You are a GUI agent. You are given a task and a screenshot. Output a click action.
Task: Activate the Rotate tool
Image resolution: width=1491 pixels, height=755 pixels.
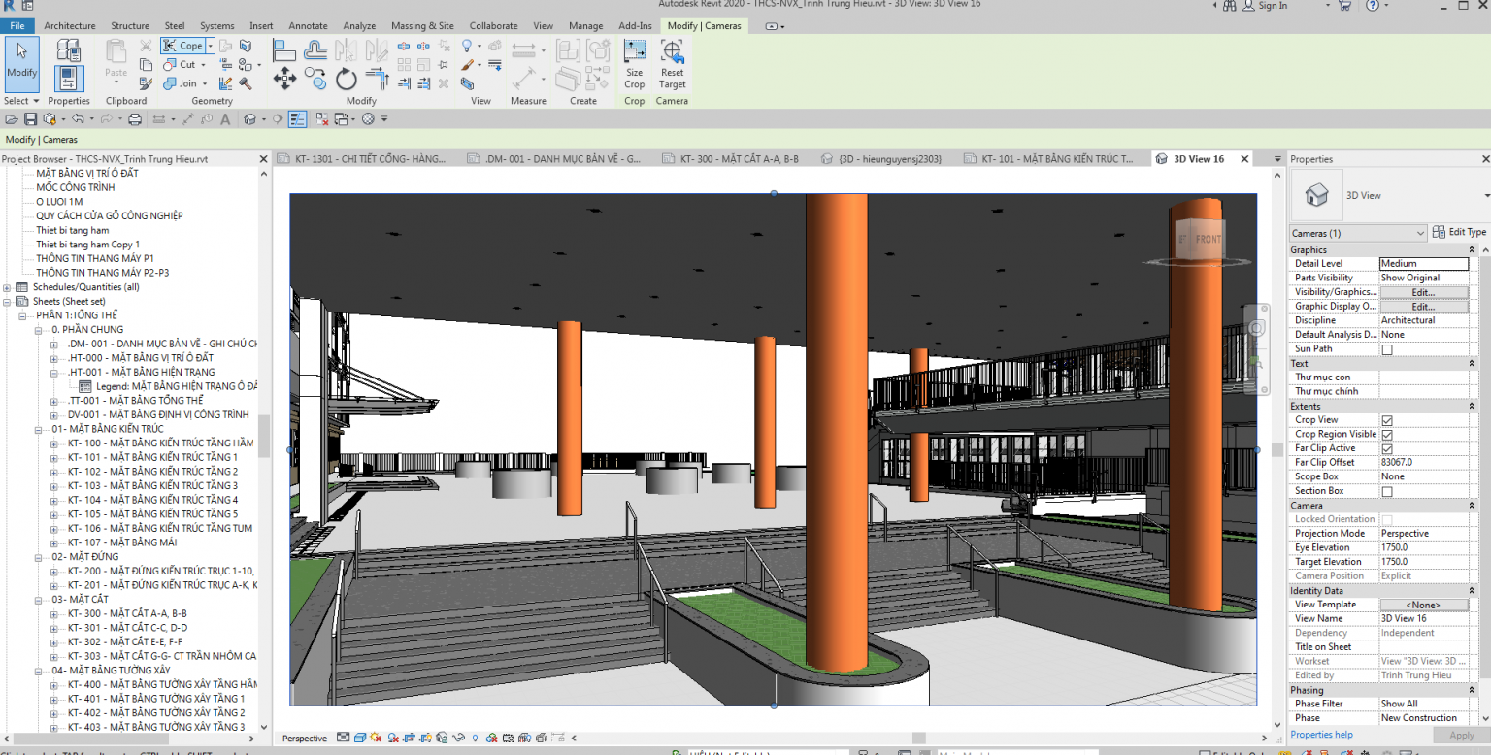tap(346, 79)
